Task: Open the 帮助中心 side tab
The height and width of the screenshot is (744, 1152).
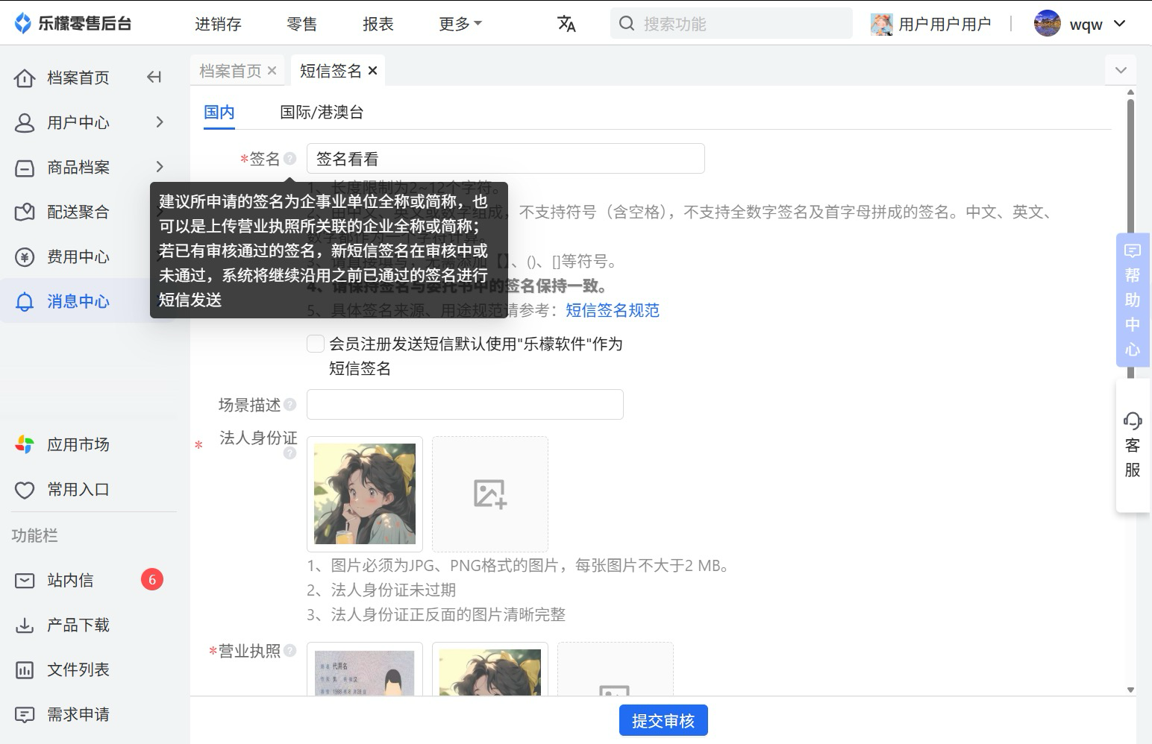Action: tap(1133, 300)
